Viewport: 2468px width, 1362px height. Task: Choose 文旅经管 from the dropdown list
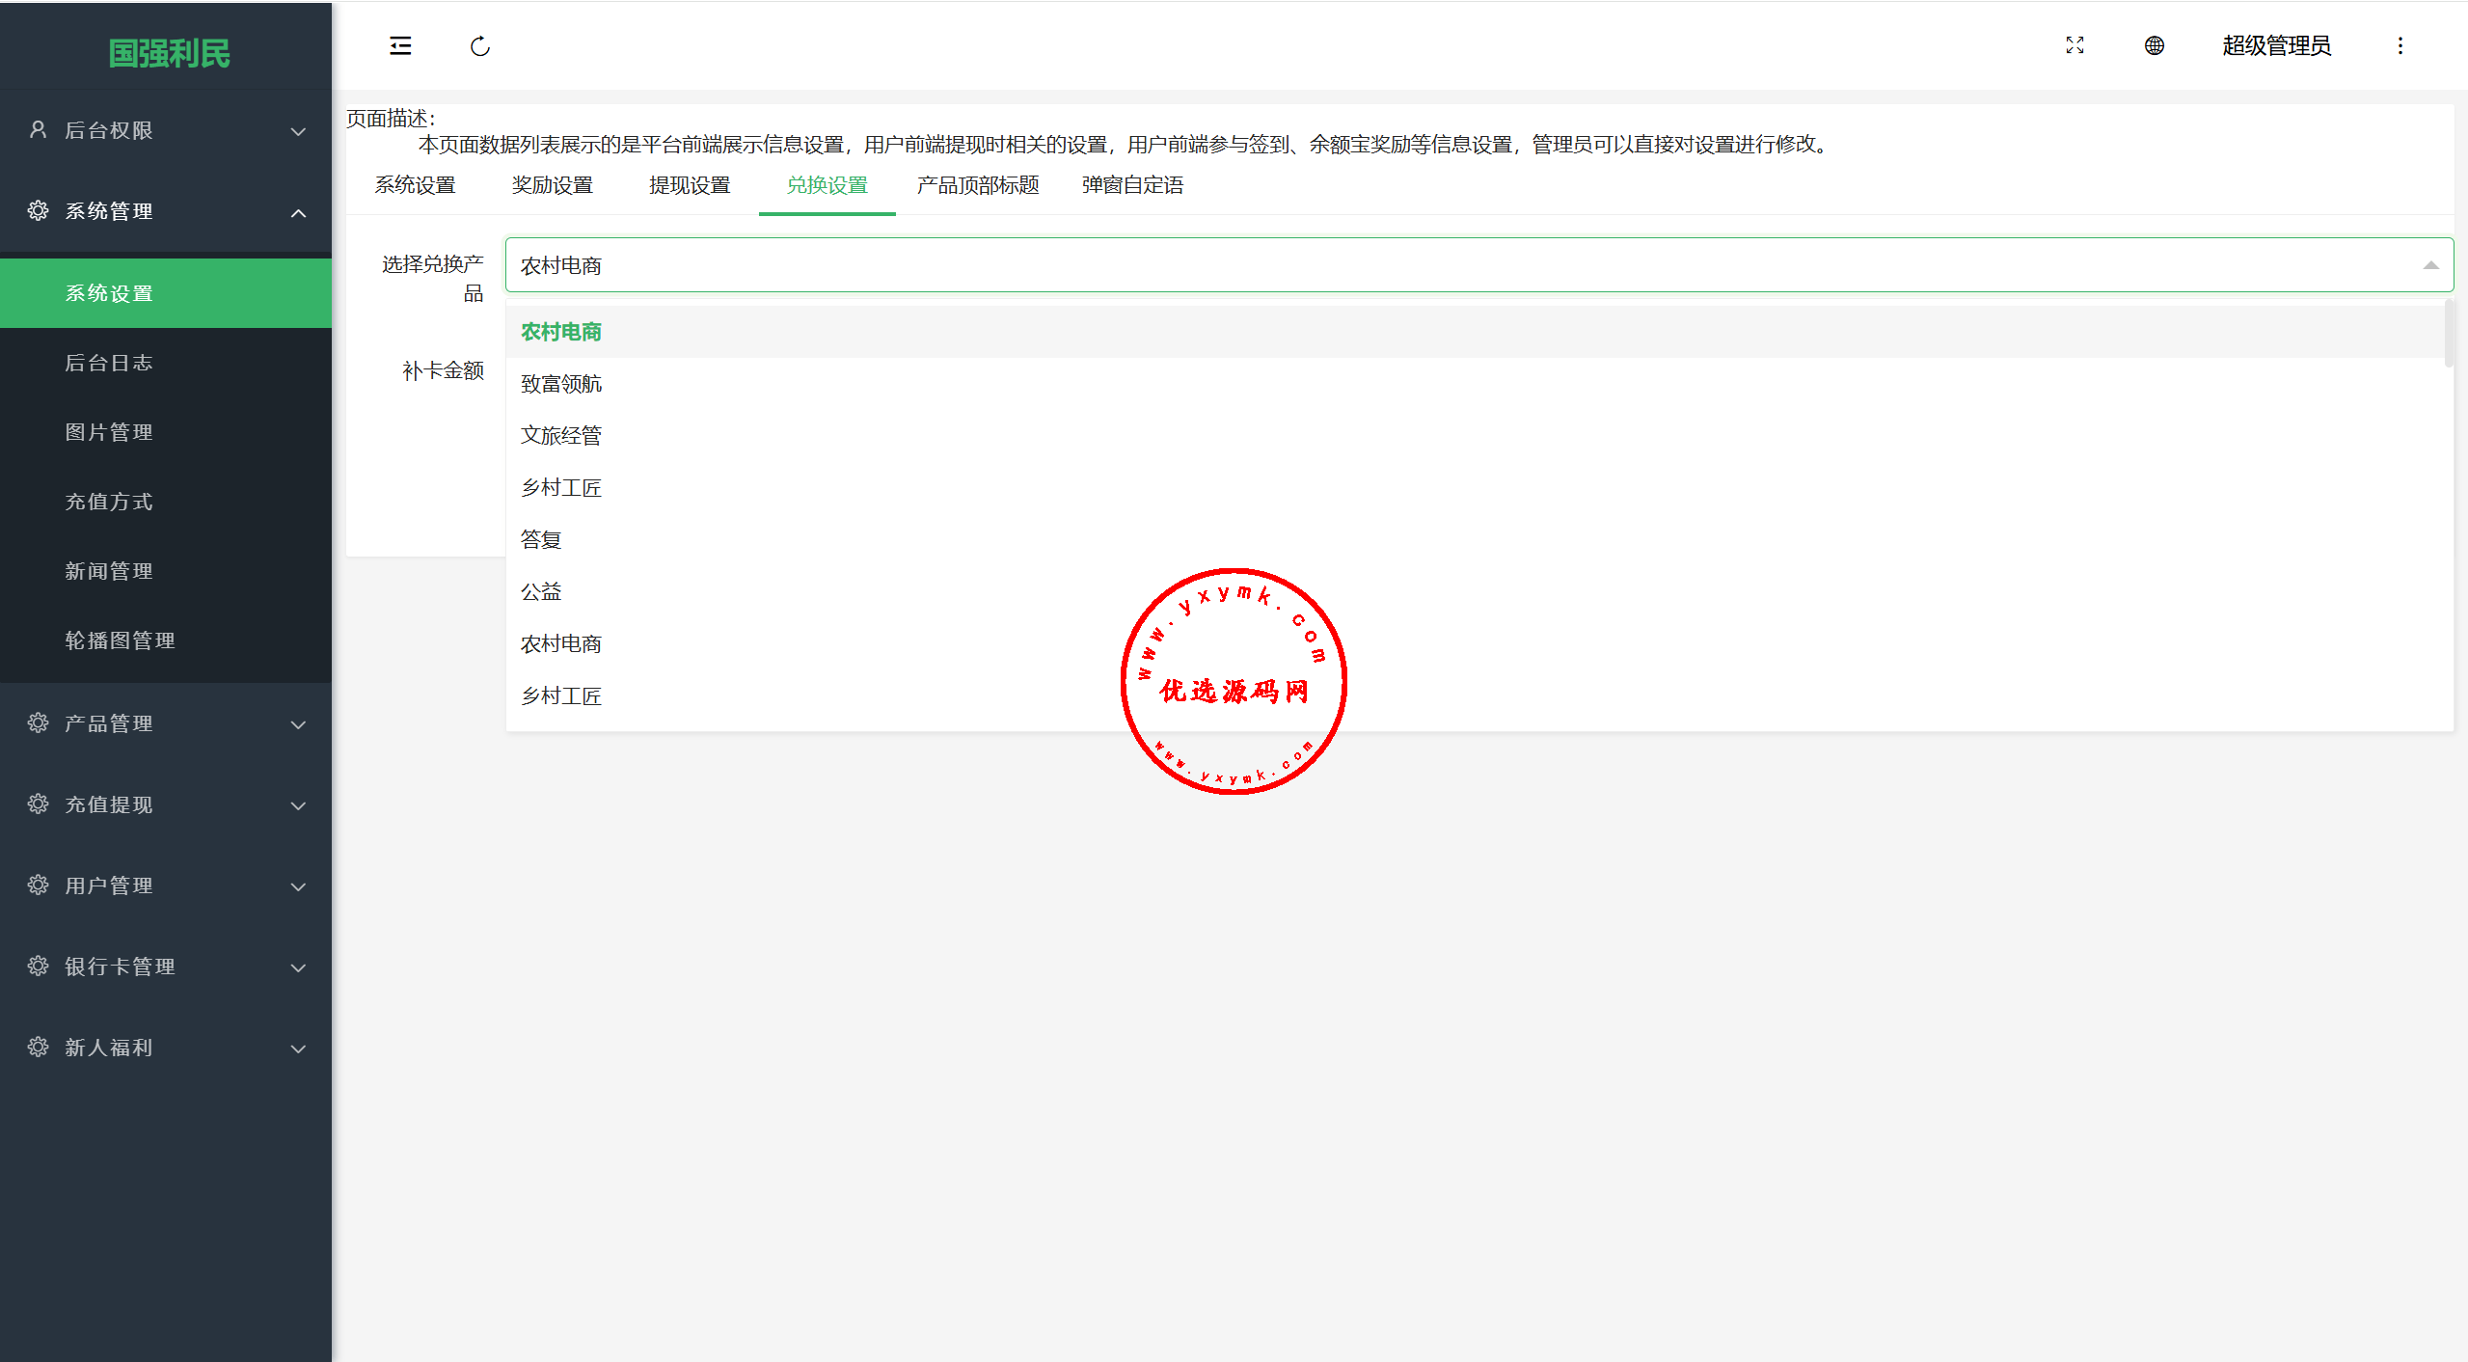click(1476, 435)
